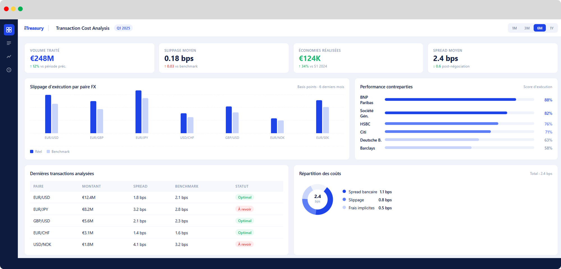Screen dimensions: 561x269
Task: Open the clock history icon in sidebar
Action: 9,70
